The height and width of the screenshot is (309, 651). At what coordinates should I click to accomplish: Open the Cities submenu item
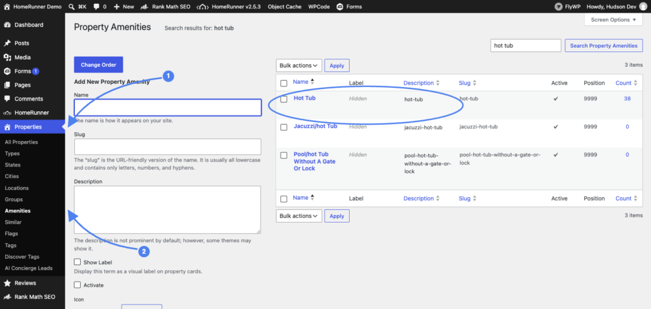(11, 176)
